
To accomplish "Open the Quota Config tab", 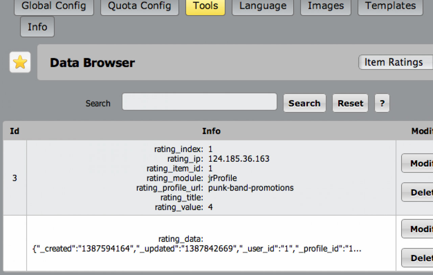I will click(139, 6).
